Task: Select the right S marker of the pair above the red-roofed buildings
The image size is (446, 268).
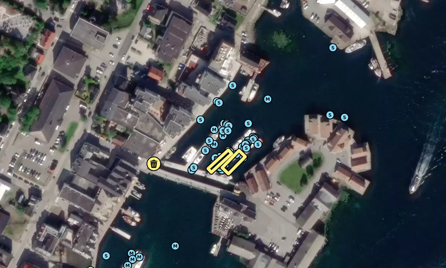Action: click(x=345, y=117)
